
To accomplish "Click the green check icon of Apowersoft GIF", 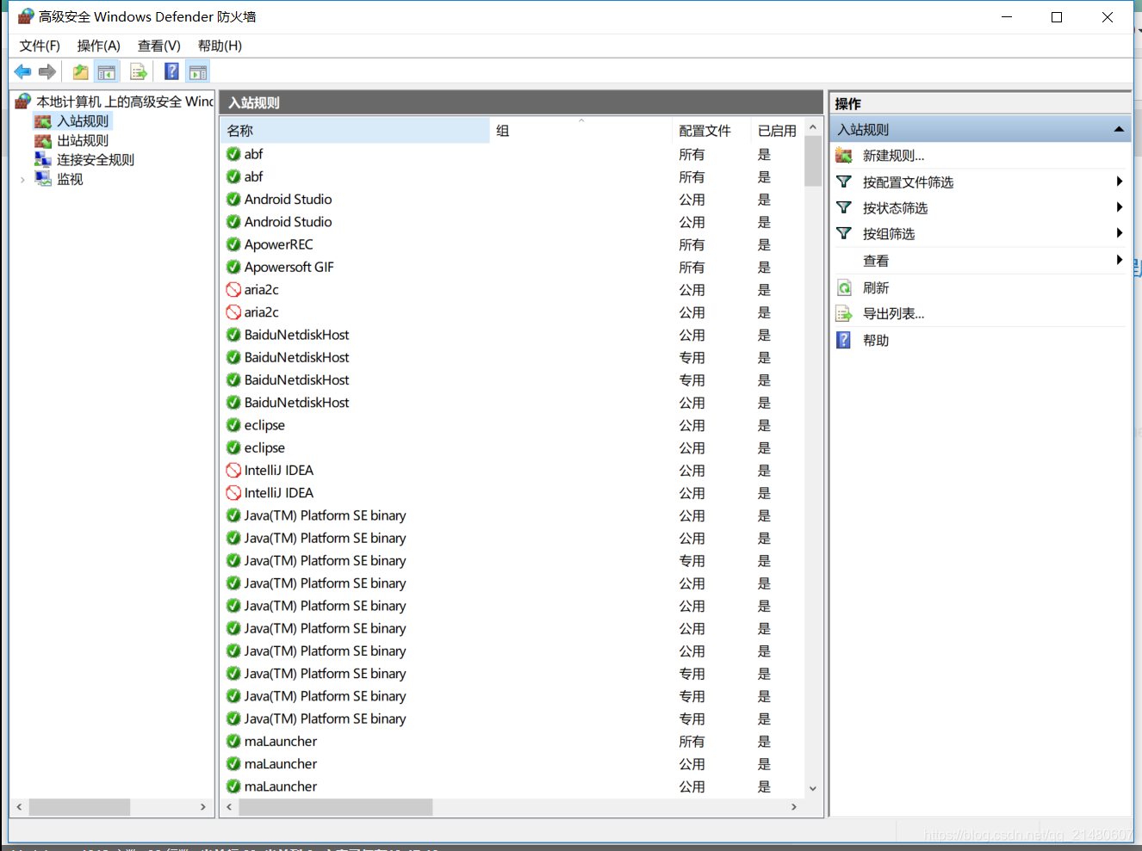I will click(233, 267).
